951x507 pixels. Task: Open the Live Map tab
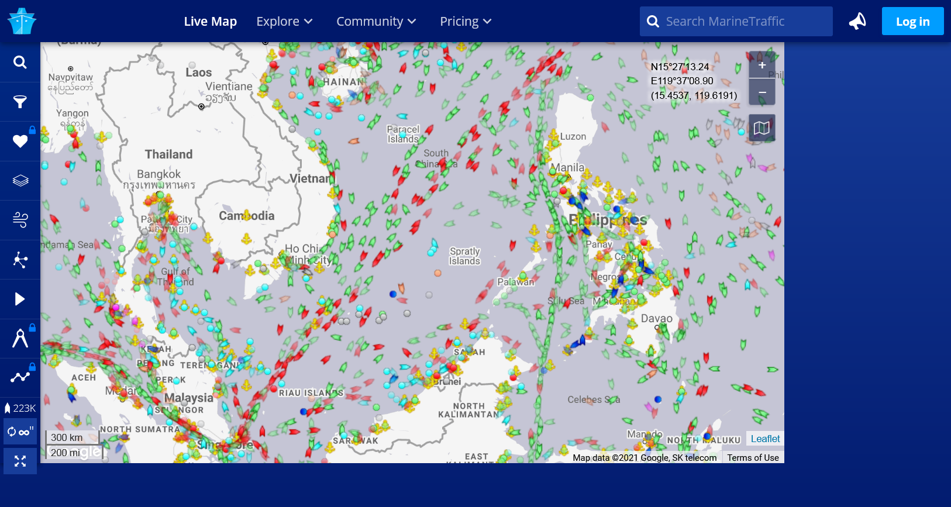(x=210, y=22)
